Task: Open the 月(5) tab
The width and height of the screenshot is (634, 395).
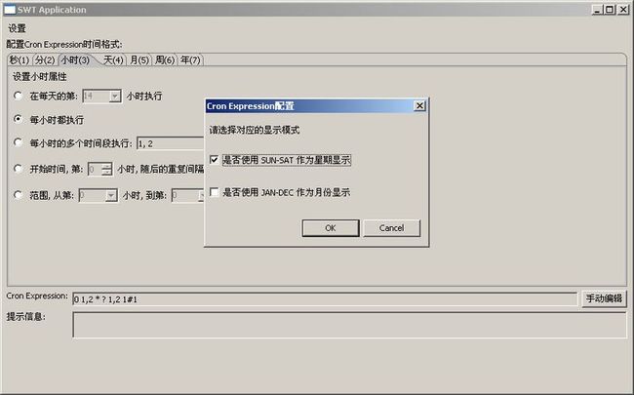Action: pyautogui.click(x=139, y=60)
